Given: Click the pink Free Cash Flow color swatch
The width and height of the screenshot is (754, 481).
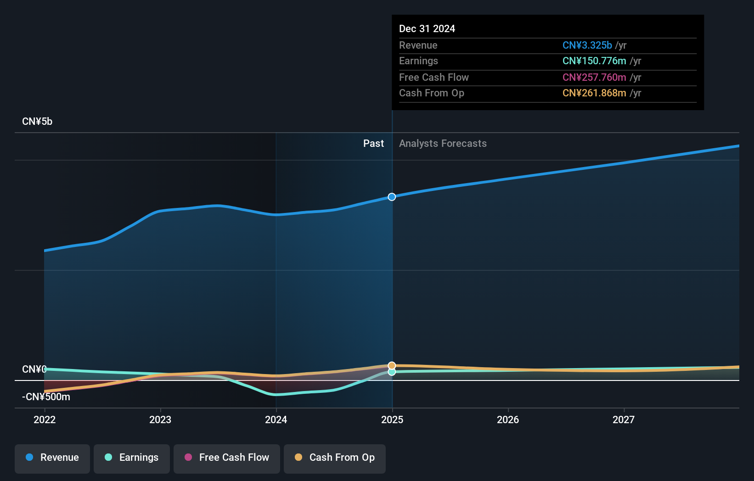Looking at the screenshot, I should pyautogui.click(x=188, y=457).
